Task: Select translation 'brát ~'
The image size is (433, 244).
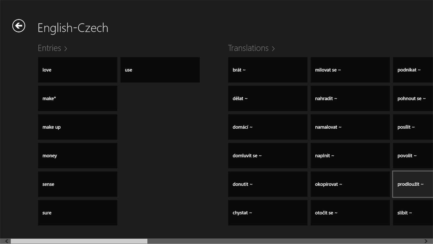Action: 267,70
